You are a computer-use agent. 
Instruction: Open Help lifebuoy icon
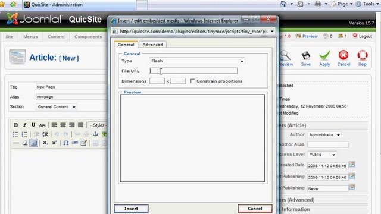[x=363, y=55]
